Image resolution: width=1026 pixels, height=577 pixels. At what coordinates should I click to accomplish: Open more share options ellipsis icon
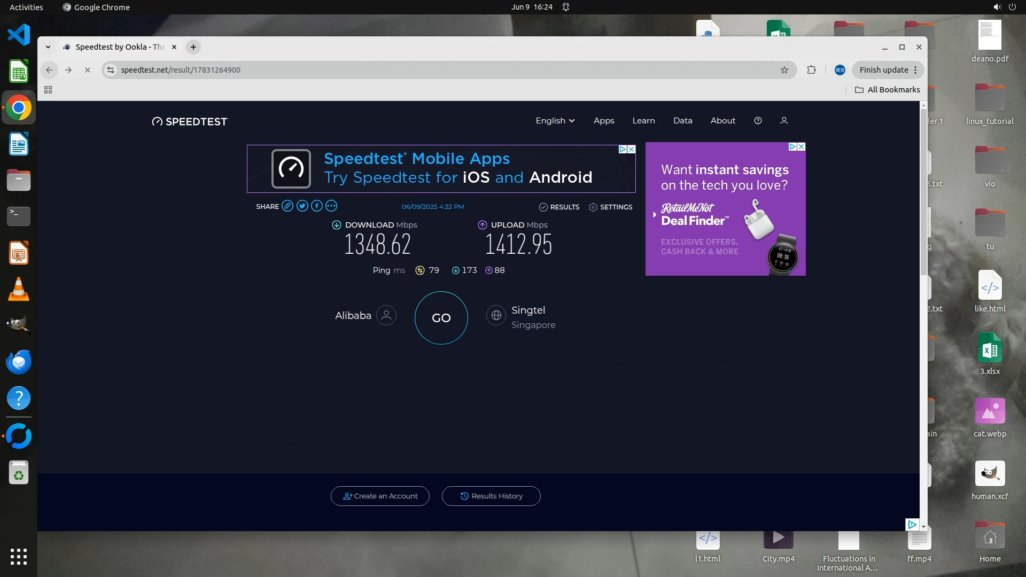coord(331,206)
